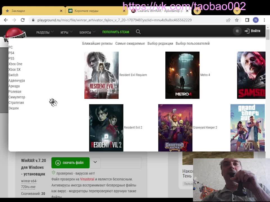This screenshot has height=202, width=270.
Task: Open the Ролевая genre
Action: pyautogui.click(x=15, y=91)
